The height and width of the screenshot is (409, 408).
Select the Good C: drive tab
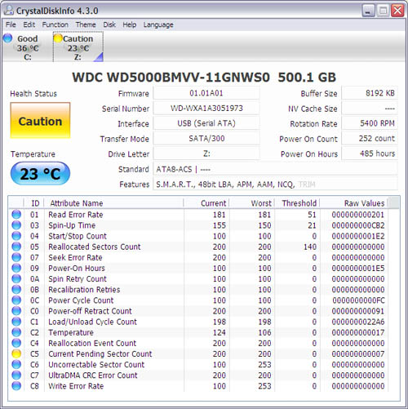coord(27,47)
